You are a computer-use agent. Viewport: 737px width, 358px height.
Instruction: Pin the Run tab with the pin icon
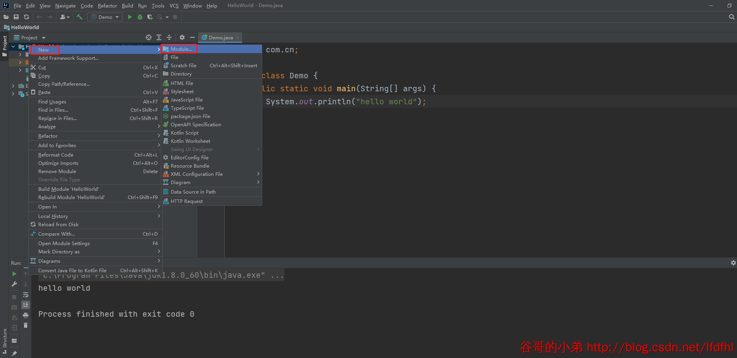point(14,353)
